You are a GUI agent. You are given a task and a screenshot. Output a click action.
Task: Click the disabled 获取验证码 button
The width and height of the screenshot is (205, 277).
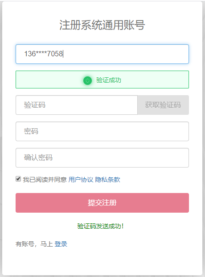163,105
